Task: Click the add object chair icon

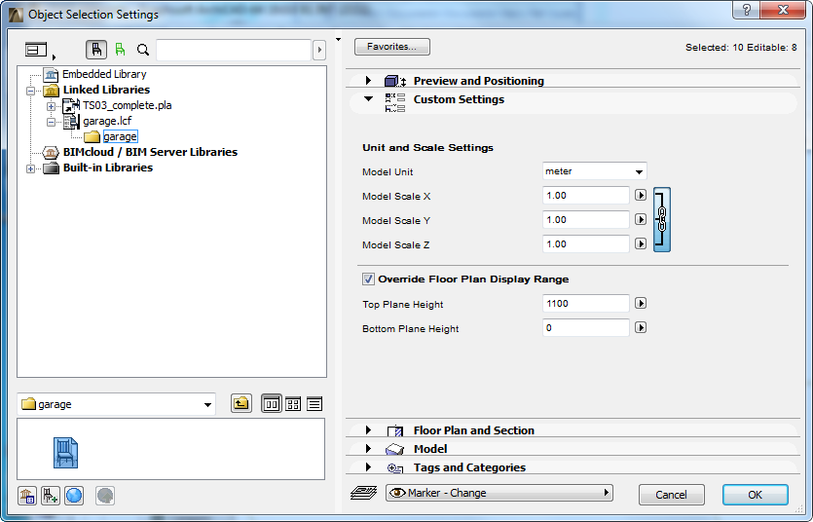Action: [x=51, y=496]
